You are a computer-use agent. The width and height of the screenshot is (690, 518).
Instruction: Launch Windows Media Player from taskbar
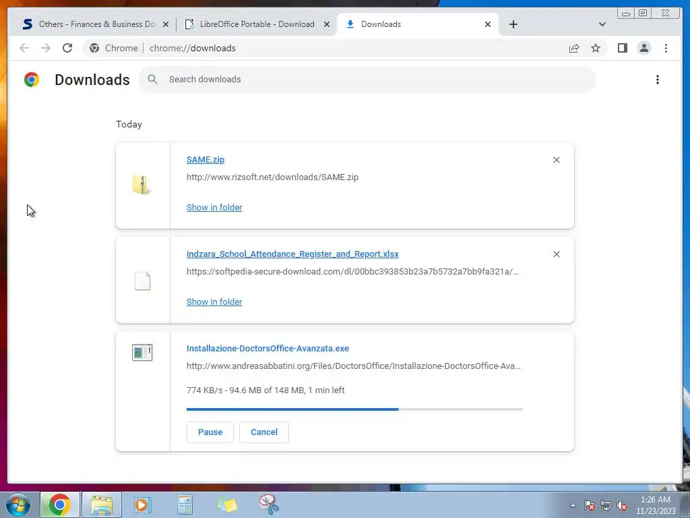(143, 505)
